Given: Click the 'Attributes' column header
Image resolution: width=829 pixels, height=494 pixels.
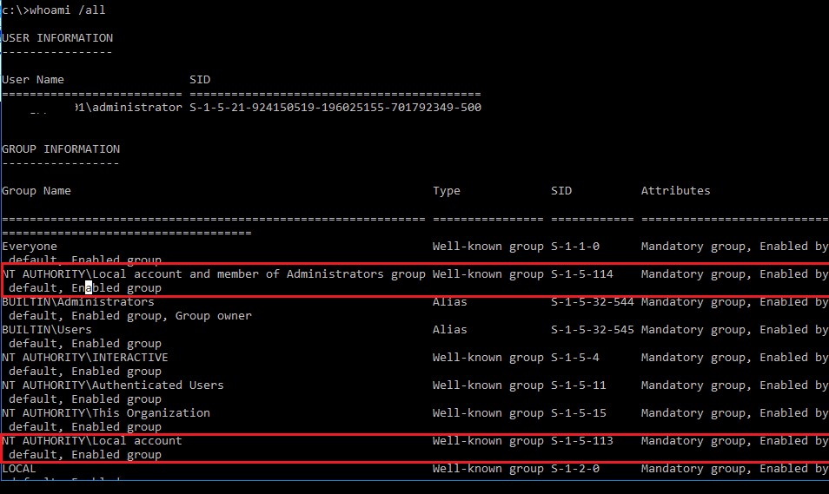Looking at the screenshot, I should pyautogui.click(x=676, y=191).
